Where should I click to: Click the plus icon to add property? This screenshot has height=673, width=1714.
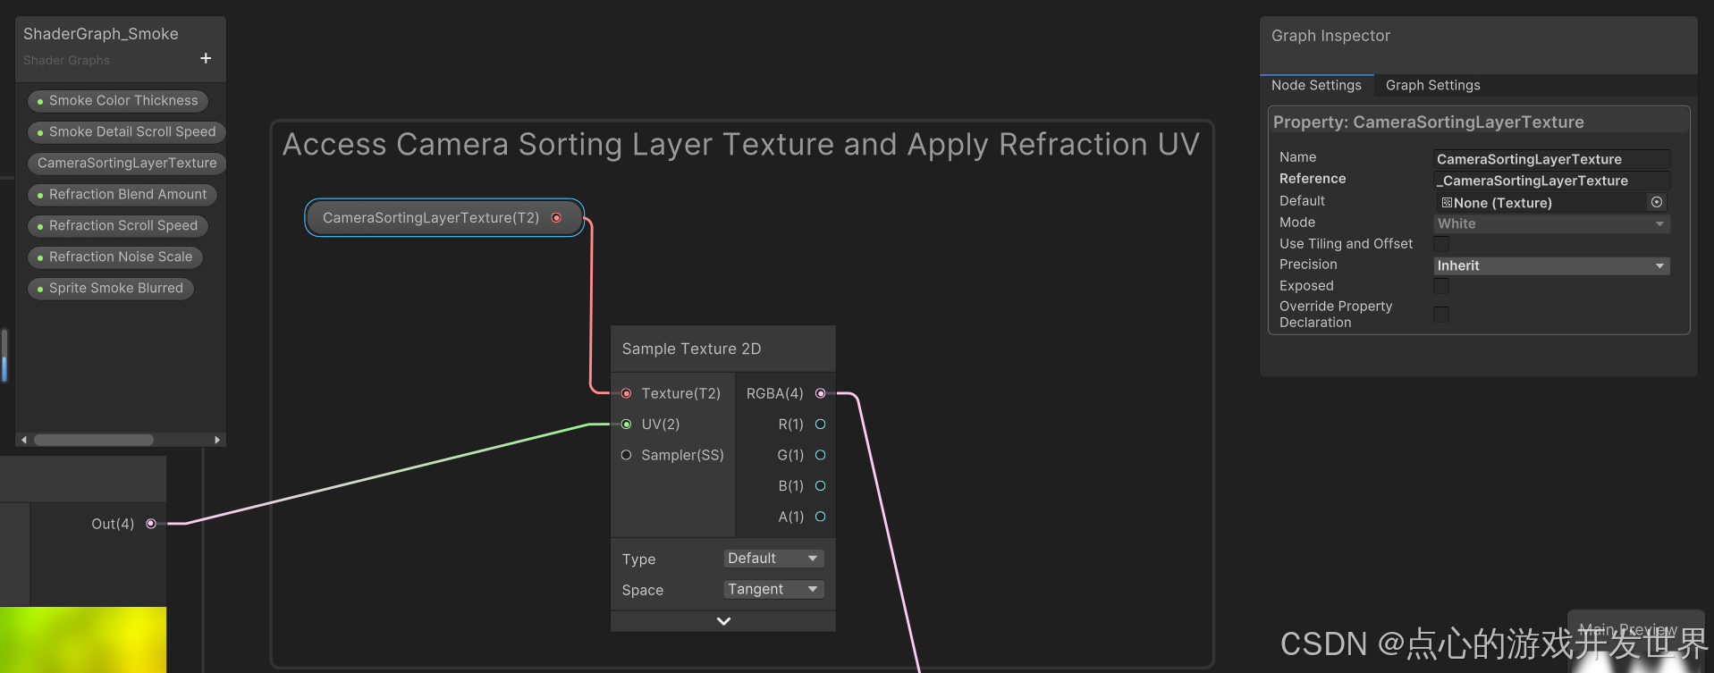[x=206, y=58]
